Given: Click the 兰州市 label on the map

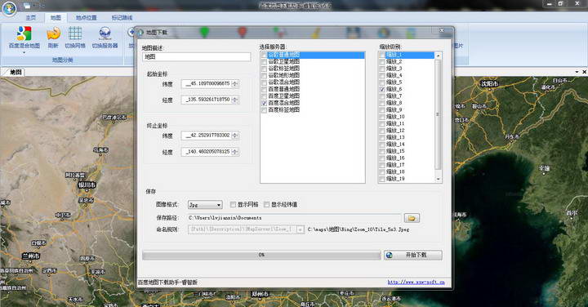Looking at the screenshot, I should 31,256.
